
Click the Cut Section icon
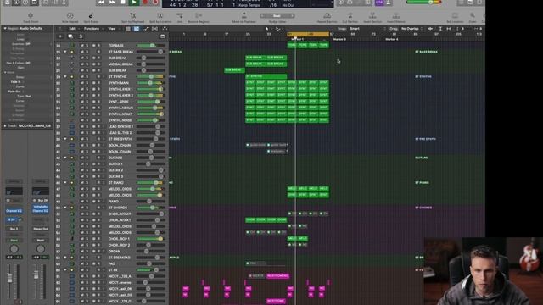point(350,15)
